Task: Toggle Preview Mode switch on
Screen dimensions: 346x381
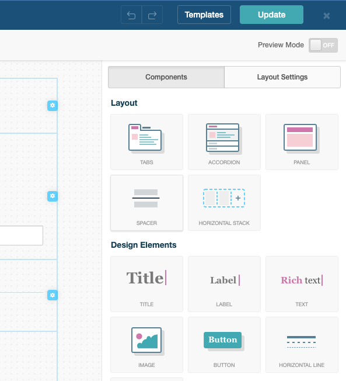Action: point(323,45)
